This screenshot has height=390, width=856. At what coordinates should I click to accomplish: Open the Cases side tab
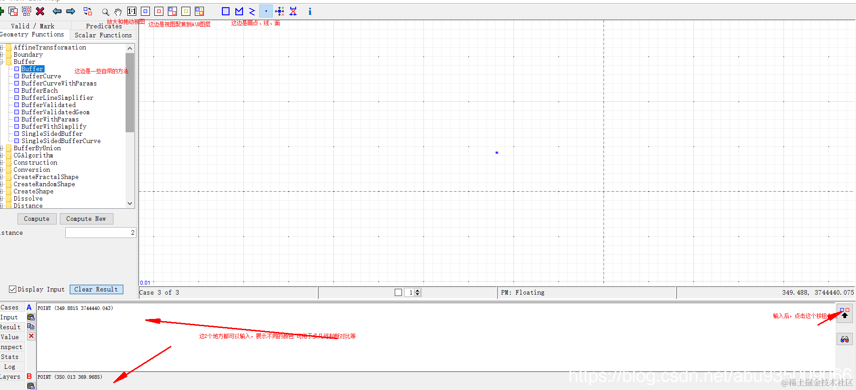10,307
